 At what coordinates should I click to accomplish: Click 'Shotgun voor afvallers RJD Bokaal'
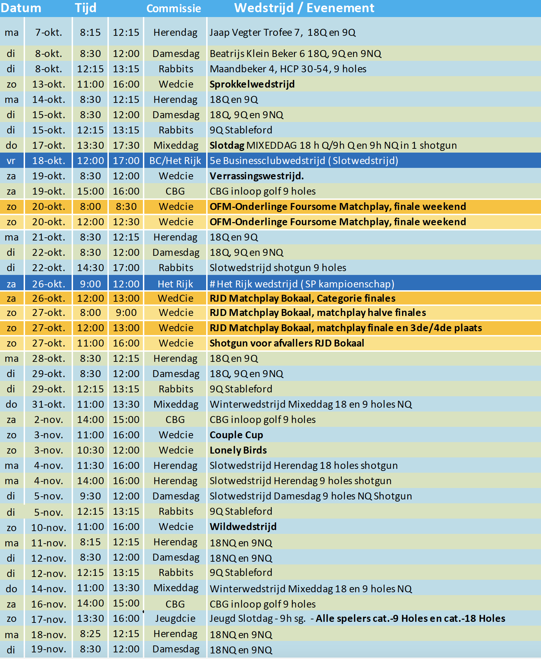coord(287,343)
